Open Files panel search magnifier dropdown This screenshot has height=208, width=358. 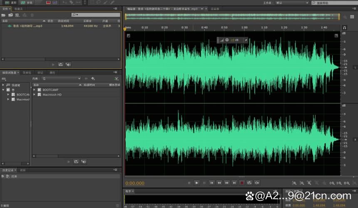click(x=75, y=15)
